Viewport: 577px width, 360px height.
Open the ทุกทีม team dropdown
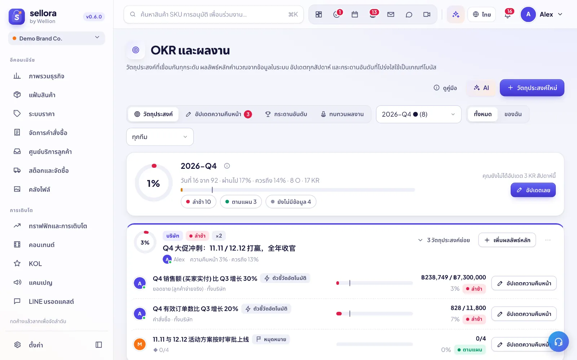click(x=160, y=137)
